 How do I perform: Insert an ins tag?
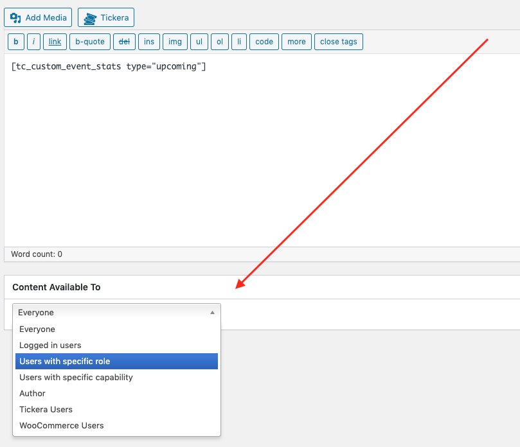(149, 42)
